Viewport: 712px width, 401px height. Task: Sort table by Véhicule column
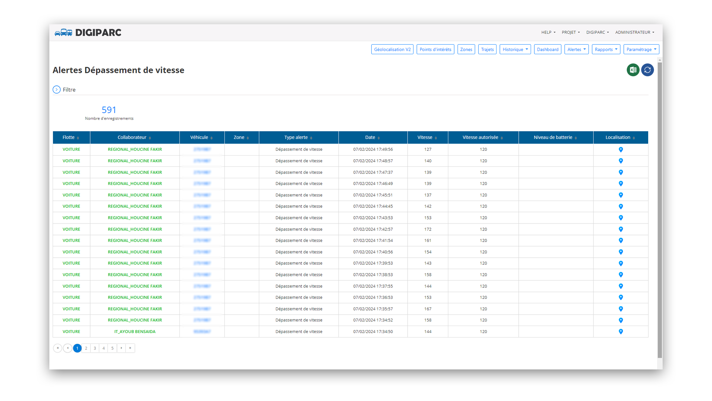[202, 137]
